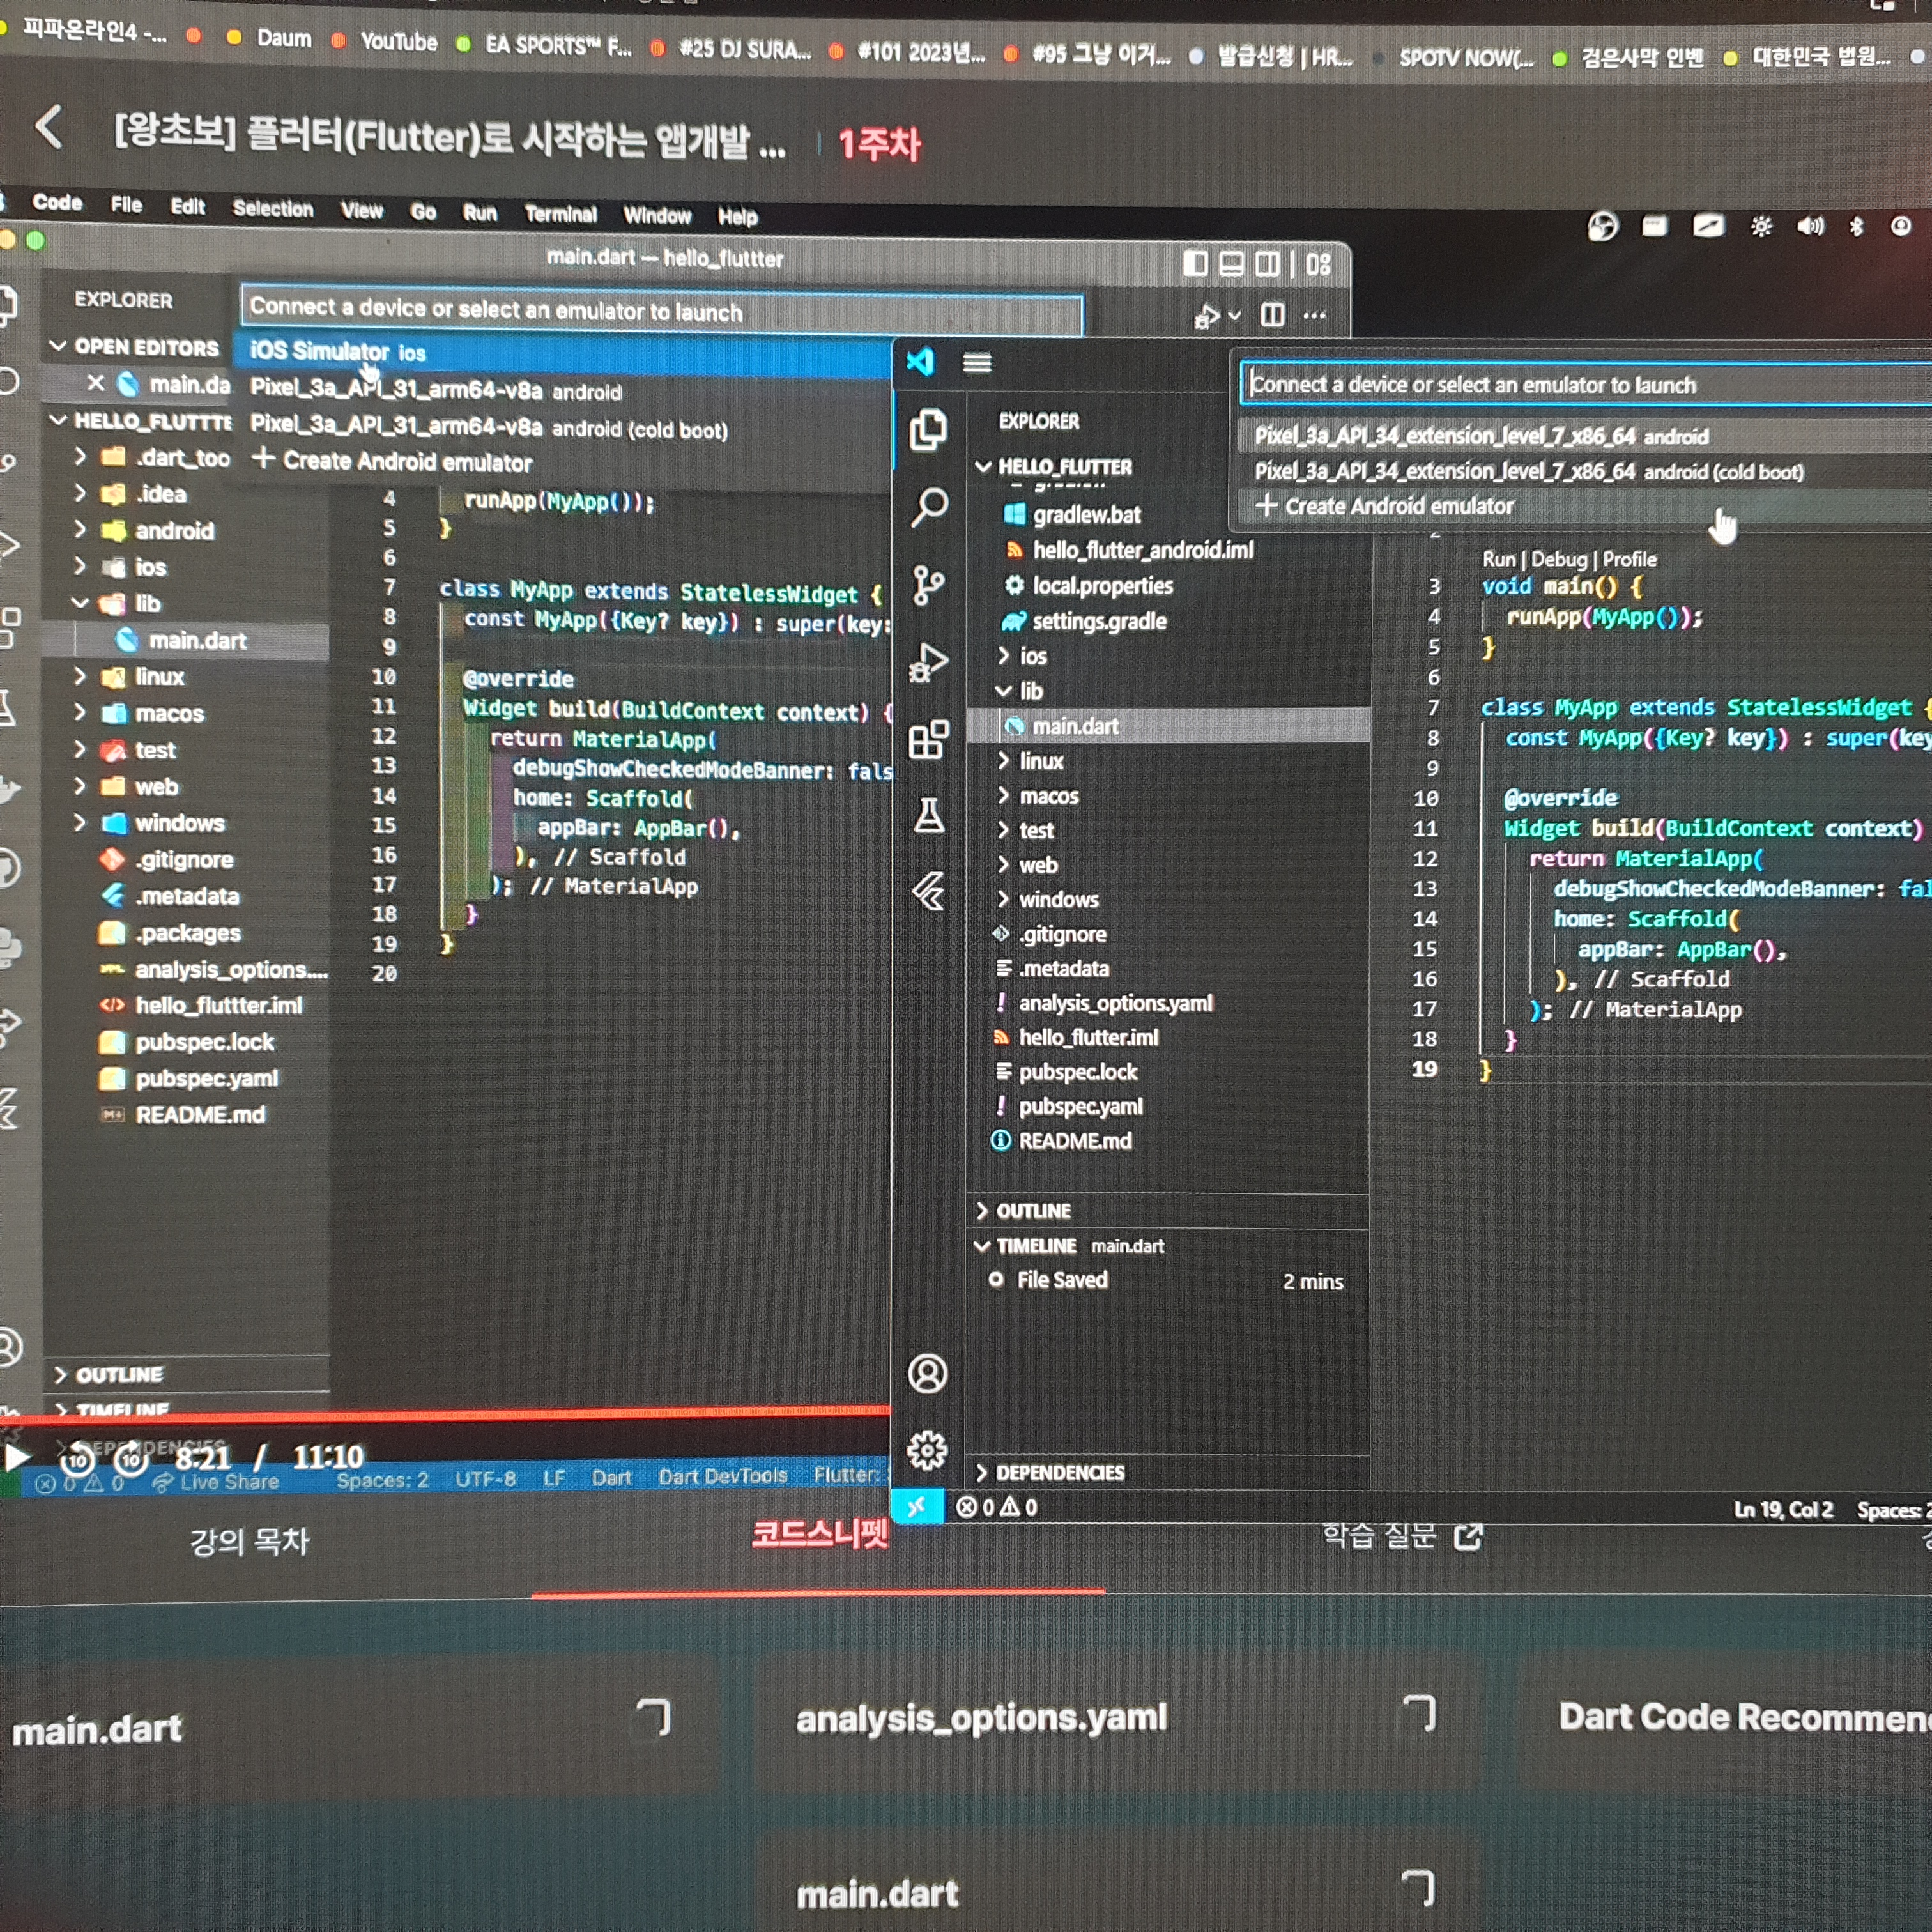Focus device search field in left window
Viewport: 1932px width, 1932px height.
click(662, 309)
